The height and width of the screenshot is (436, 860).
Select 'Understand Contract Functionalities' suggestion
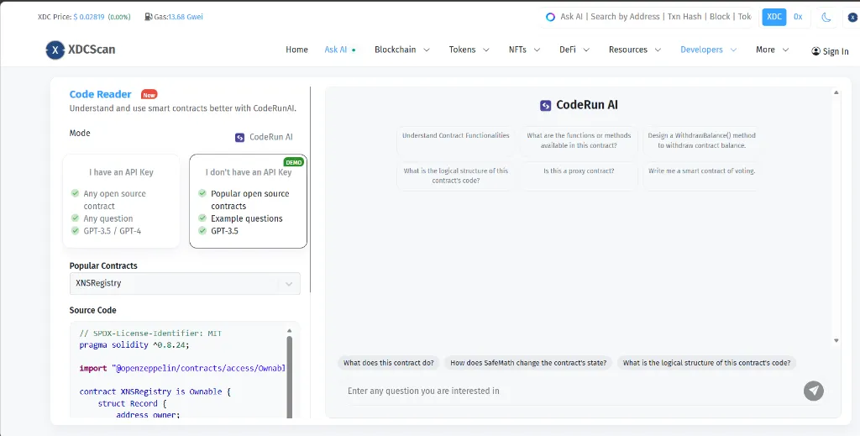click(x=456, y=140)
